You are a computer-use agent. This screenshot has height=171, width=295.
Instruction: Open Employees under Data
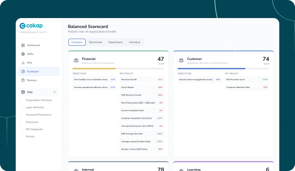(x=32, y=122)
